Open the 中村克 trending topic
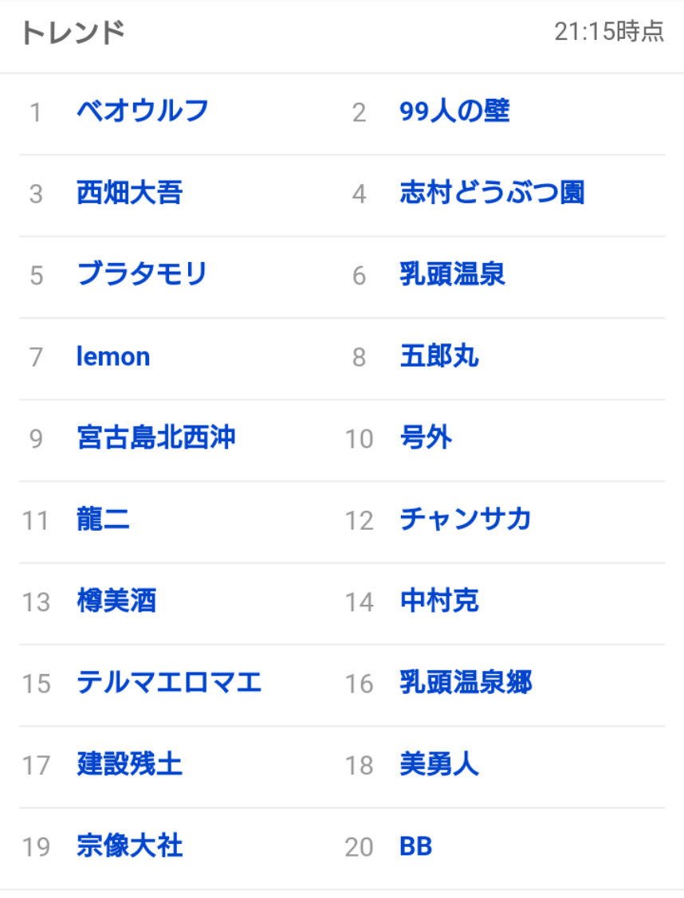 [439, 602]
